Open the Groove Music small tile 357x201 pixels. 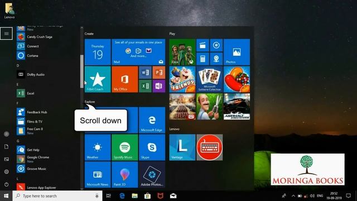216,45
